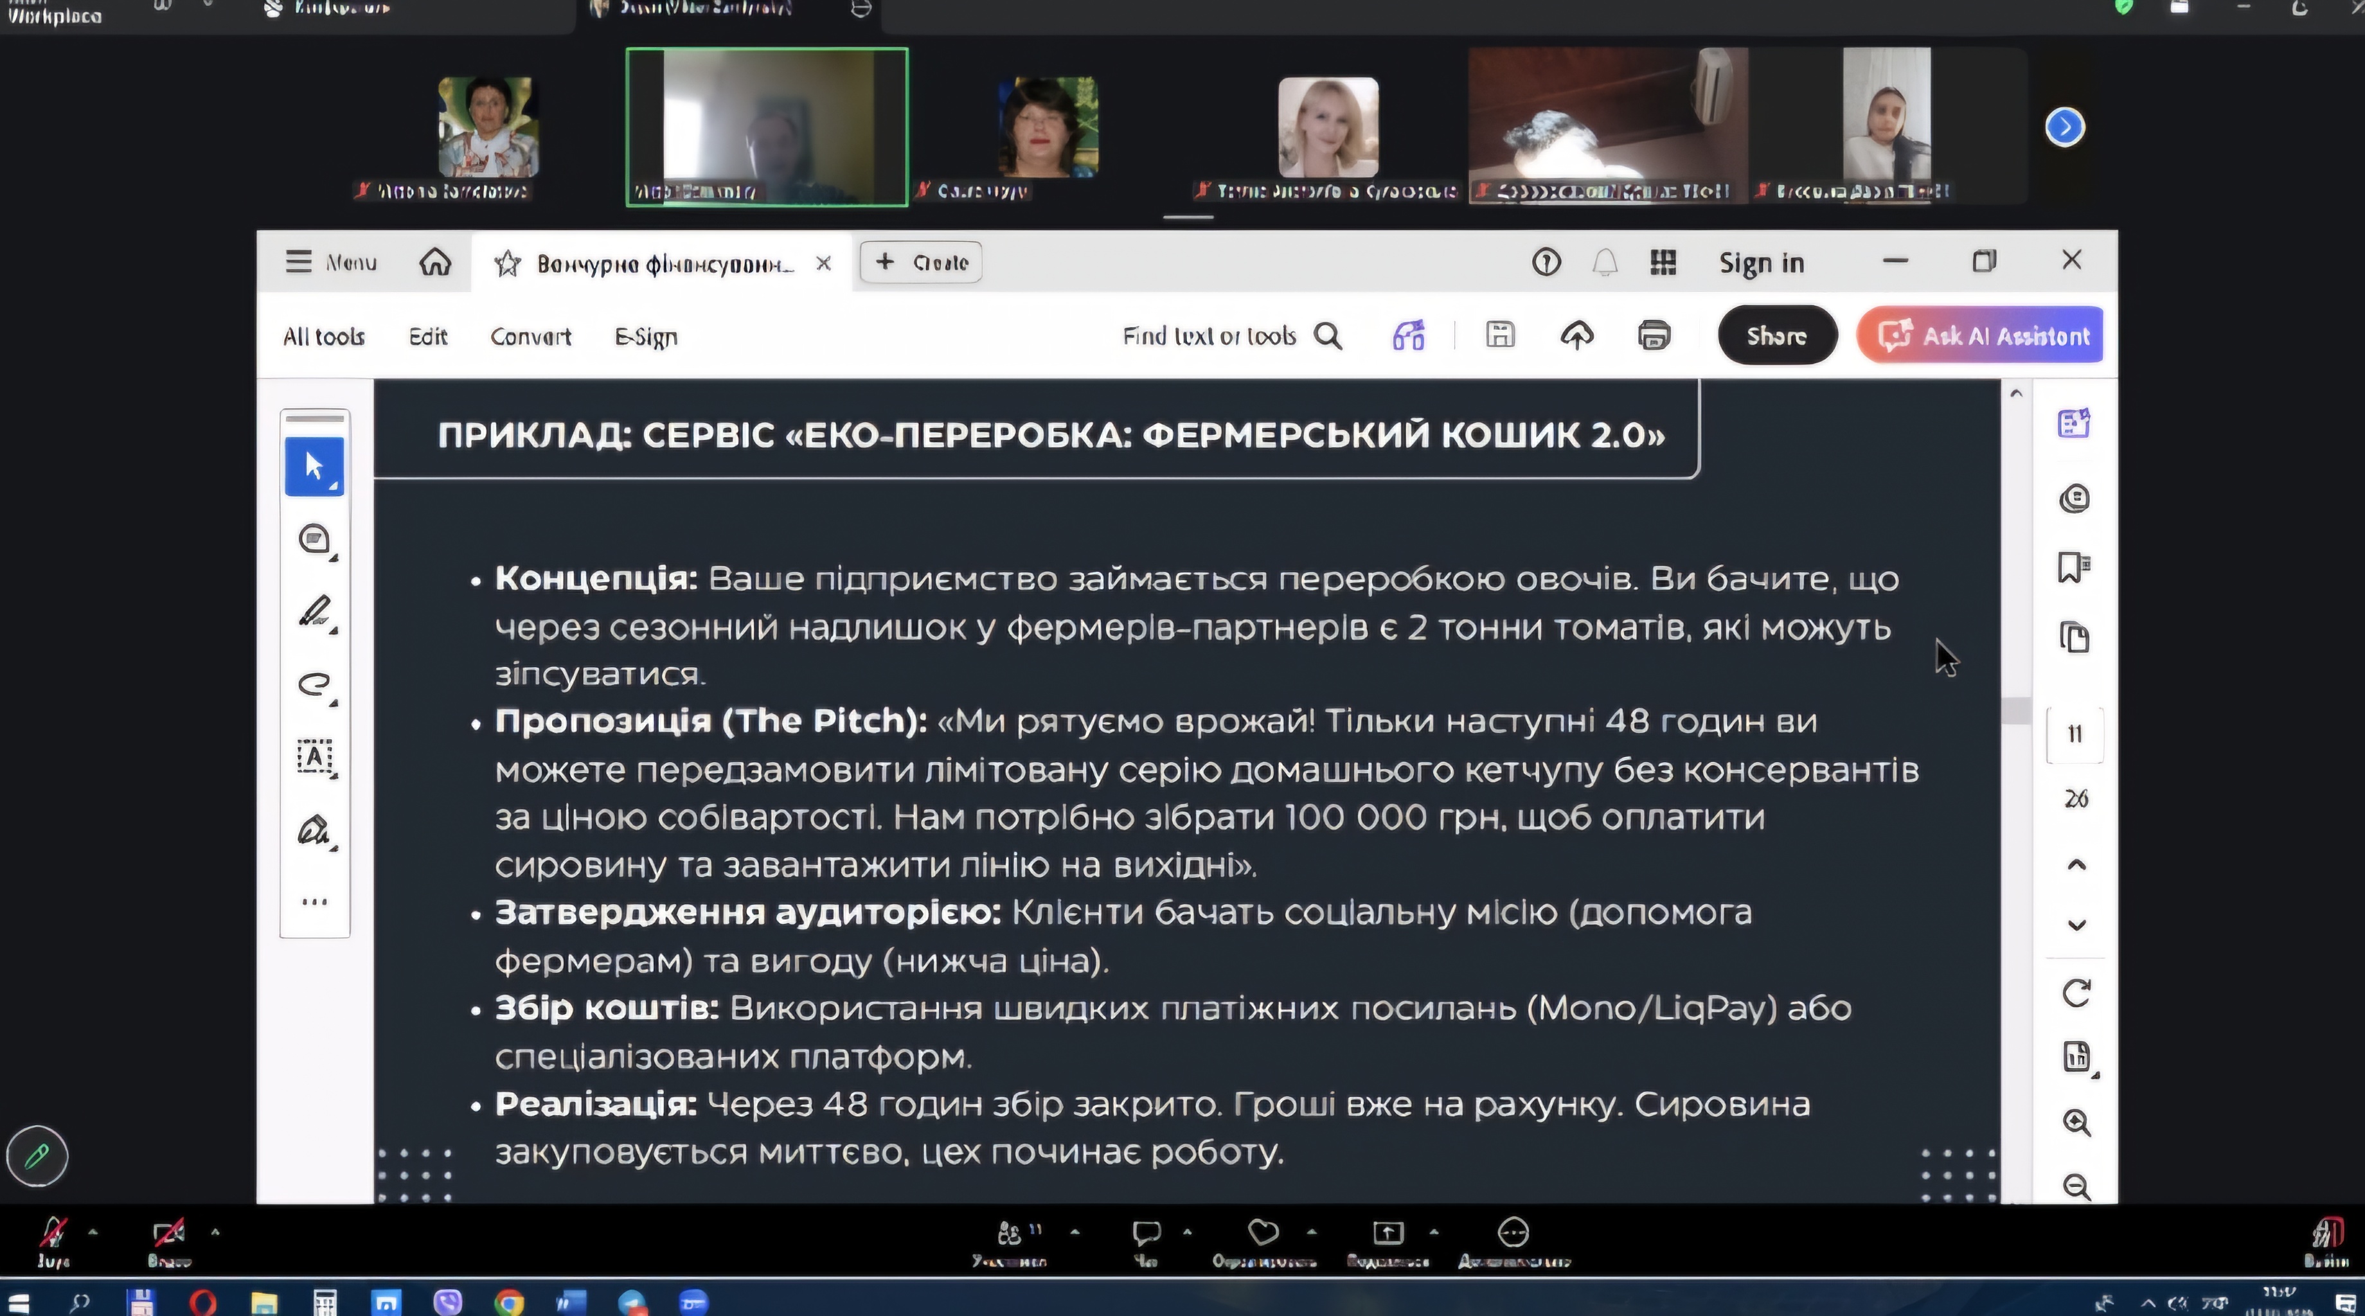
Task: Click the Share button
Action: 1776,336
